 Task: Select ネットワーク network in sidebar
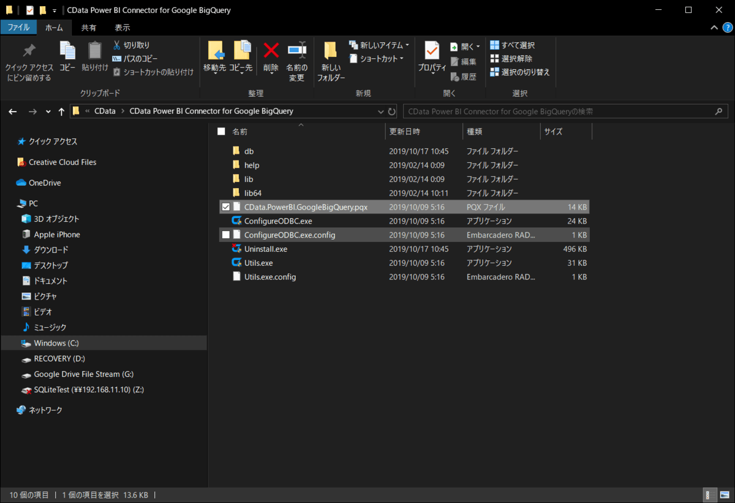coord(45,410)
